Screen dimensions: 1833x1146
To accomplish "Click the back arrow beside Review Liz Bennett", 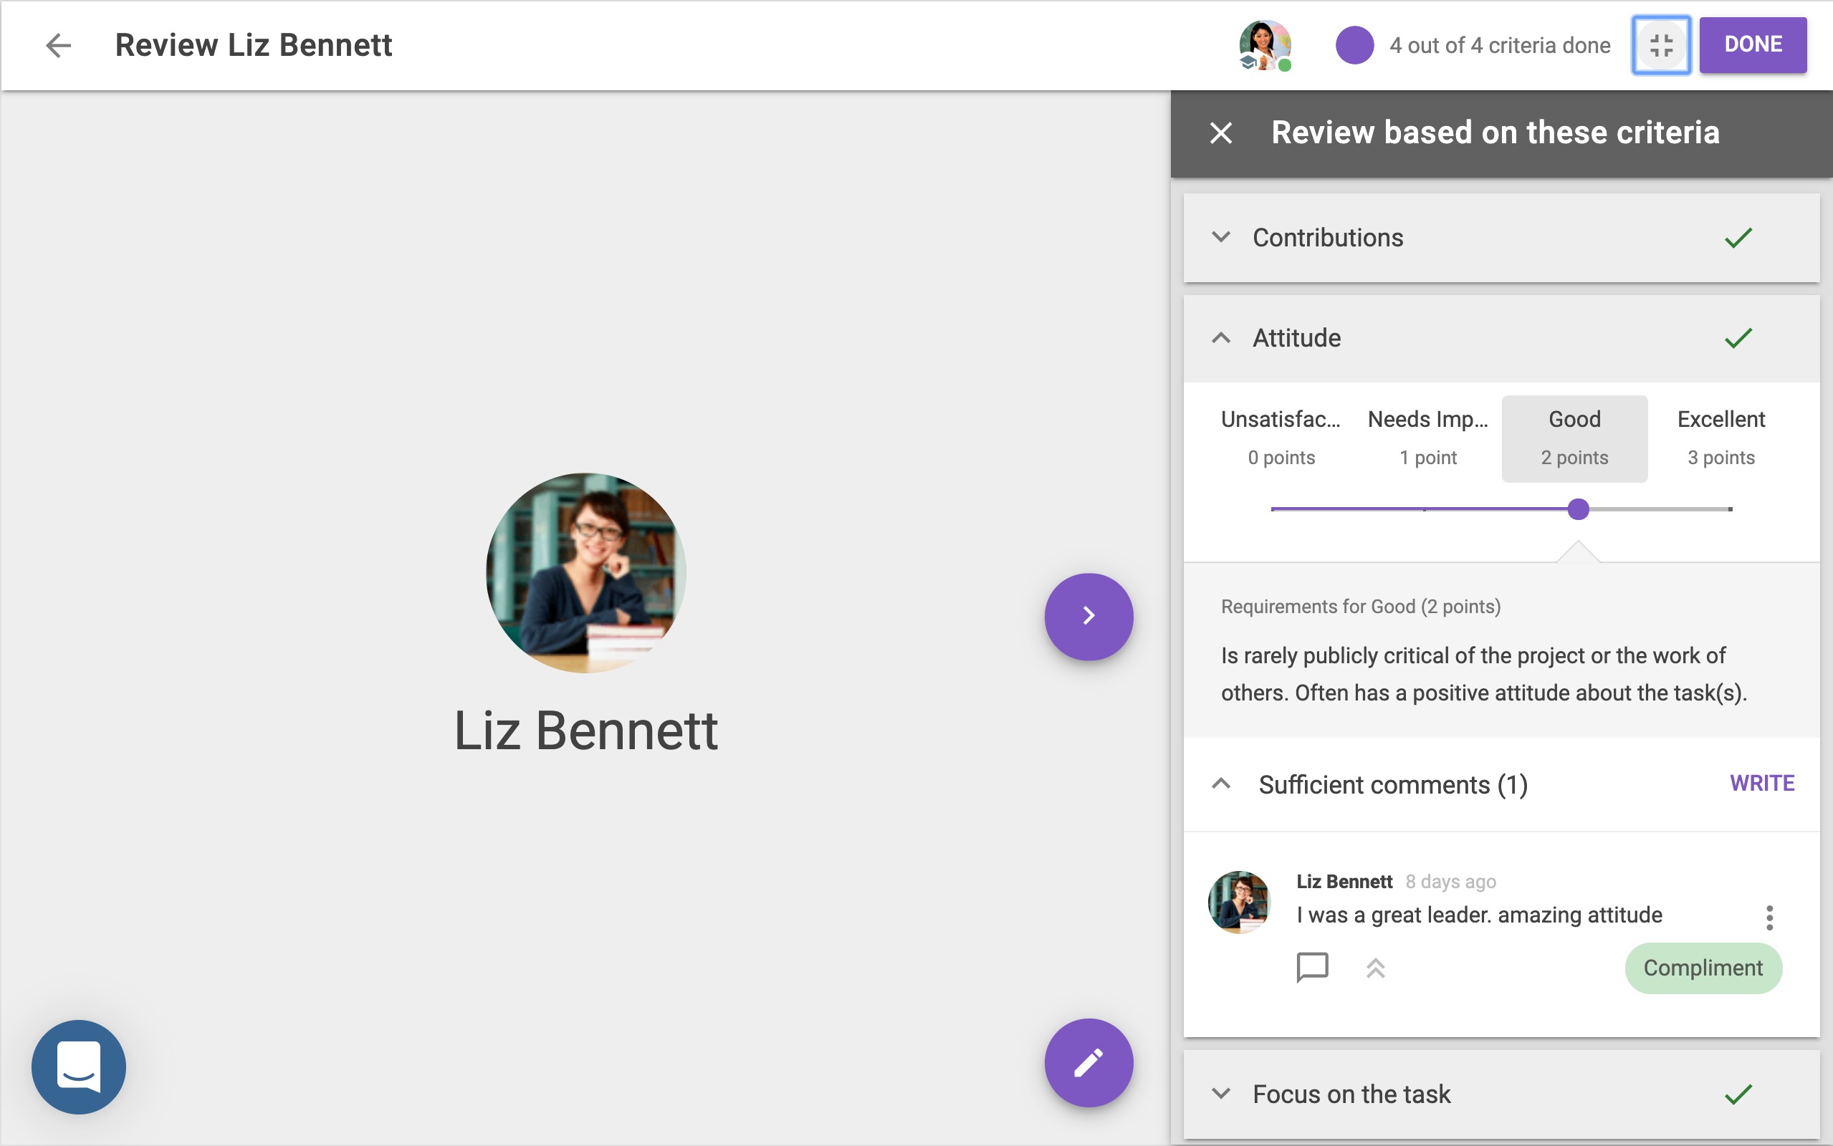I will point(58,45).
